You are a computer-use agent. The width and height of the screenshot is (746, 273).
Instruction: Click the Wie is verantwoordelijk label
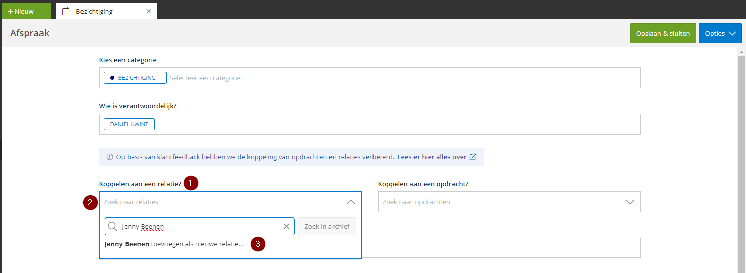138,106
